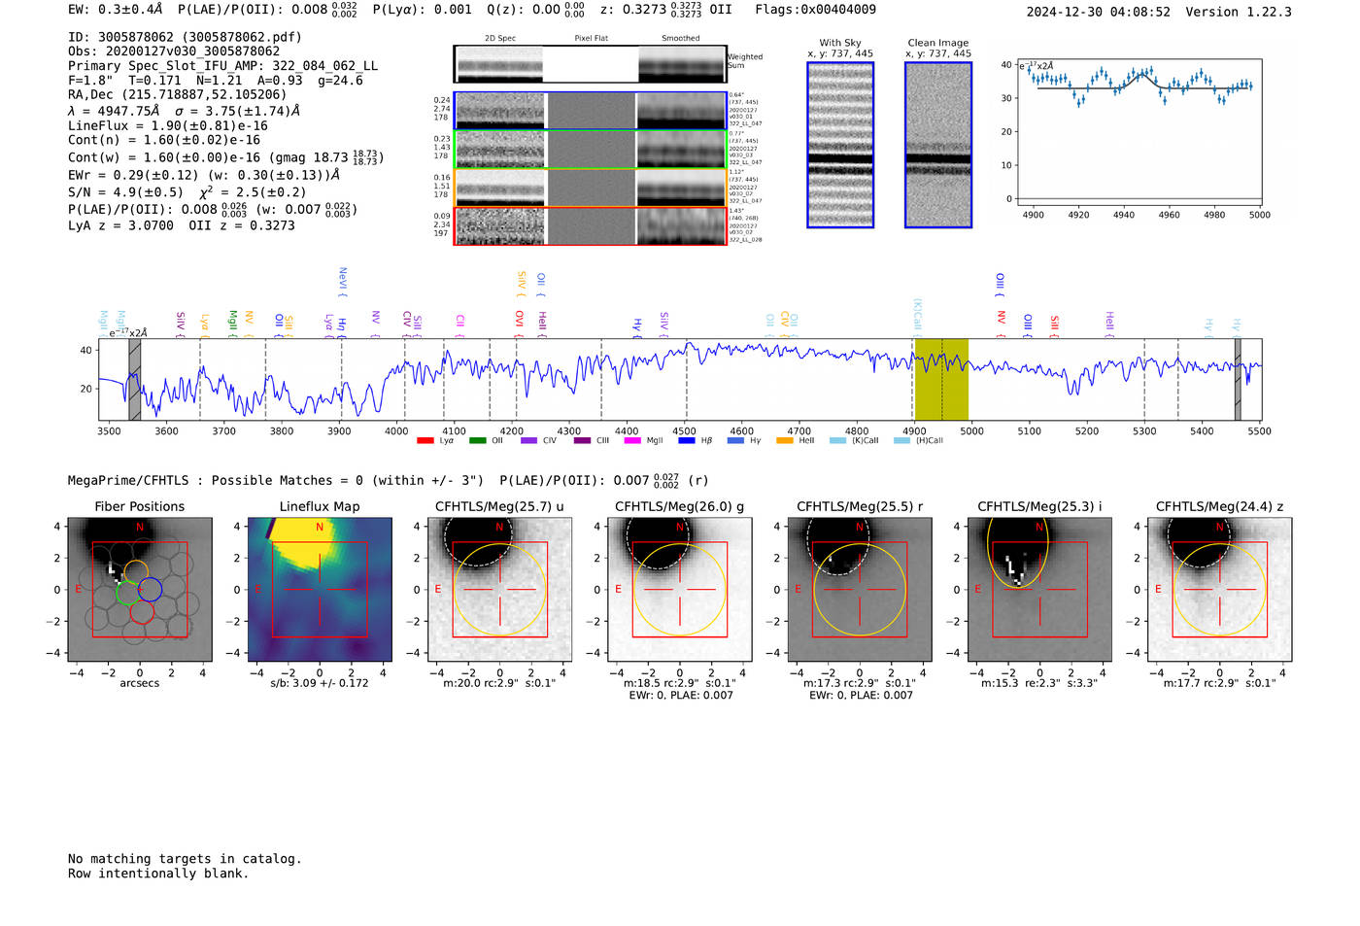The width and height of the screenshot is (1360, 926).
Task: Click the Gaussian emission line fit plot
Action: click(x=1139, y=132)
